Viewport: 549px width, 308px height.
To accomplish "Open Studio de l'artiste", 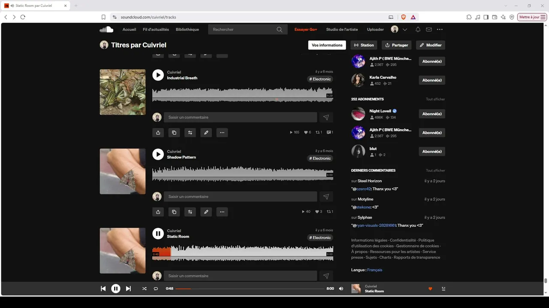I will tap(342, 30).
